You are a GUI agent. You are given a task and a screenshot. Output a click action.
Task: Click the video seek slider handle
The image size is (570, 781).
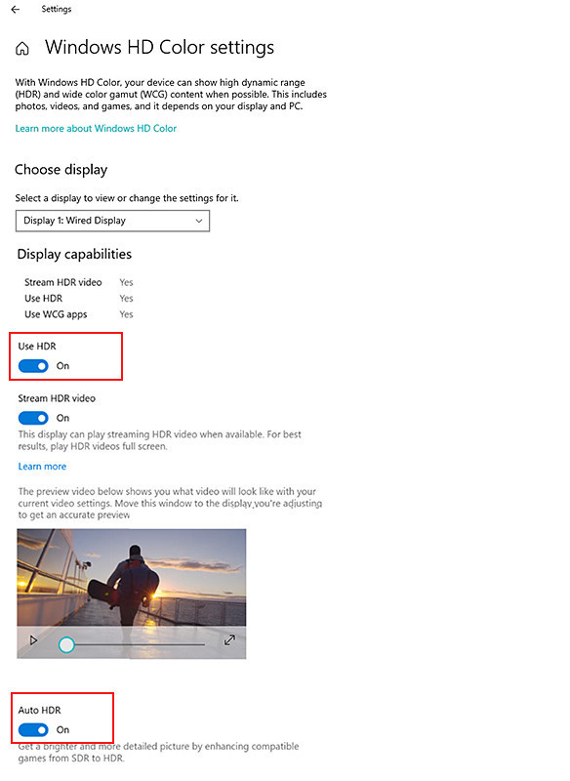(66, 641)
